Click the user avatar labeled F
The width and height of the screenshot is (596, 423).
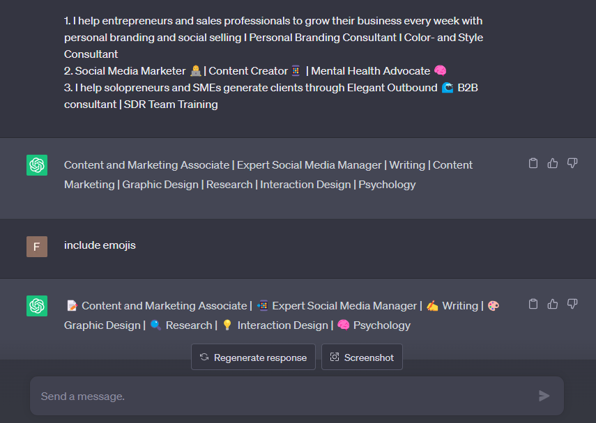[37, 247]
